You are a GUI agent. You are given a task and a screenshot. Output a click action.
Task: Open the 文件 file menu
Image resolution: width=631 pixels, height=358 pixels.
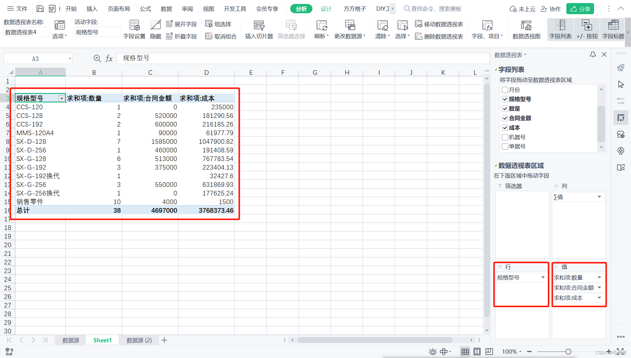pos(18,9)
